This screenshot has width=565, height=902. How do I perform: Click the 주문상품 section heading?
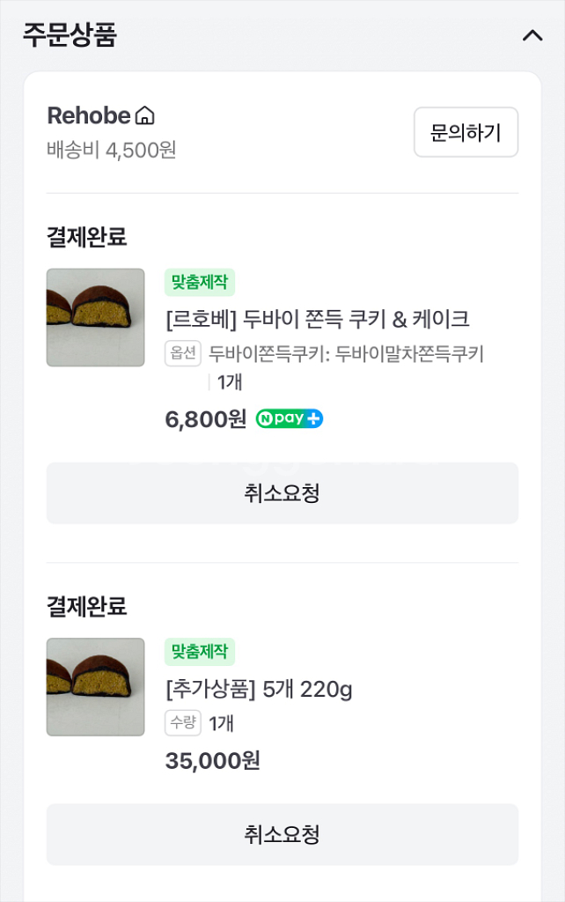coord(70,35)
